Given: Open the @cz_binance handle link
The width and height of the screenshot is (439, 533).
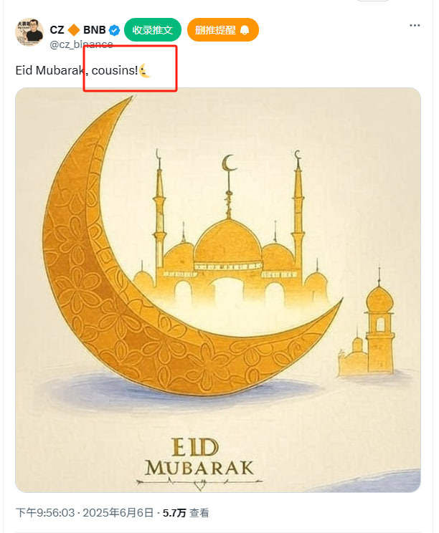Looking at the screenshot, I should click(x=81, y=44).
